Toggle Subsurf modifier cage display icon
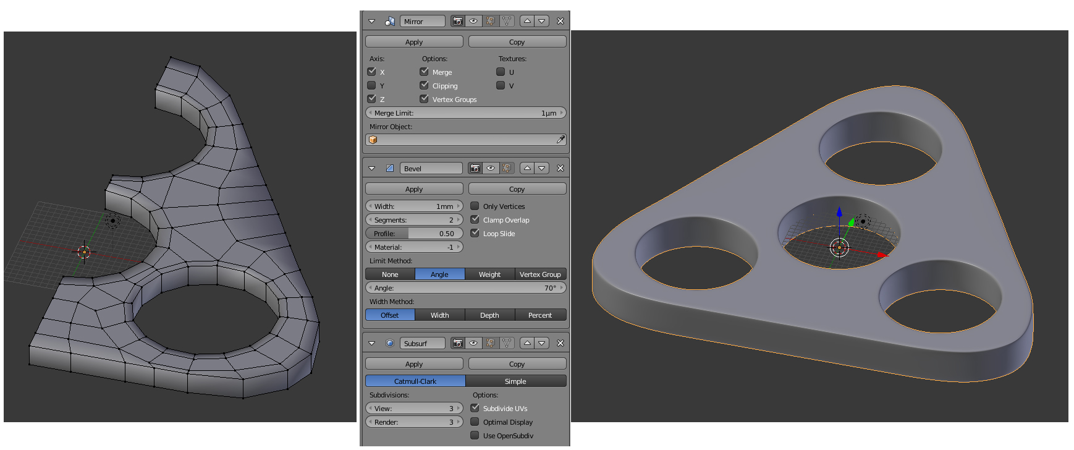The height and width of the screenshot is (450, 1074). [x=507, y=343]
